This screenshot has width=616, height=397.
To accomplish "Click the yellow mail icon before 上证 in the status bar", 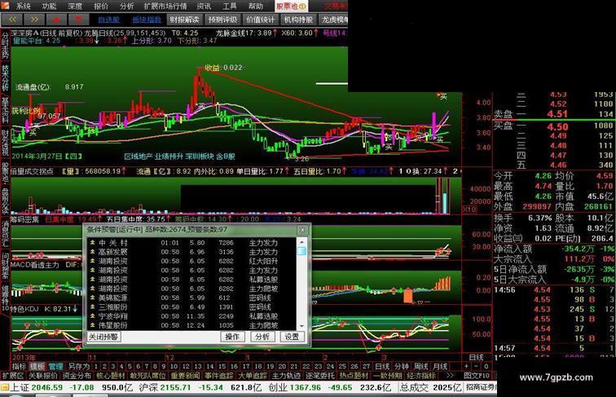I will click(4, 387).
